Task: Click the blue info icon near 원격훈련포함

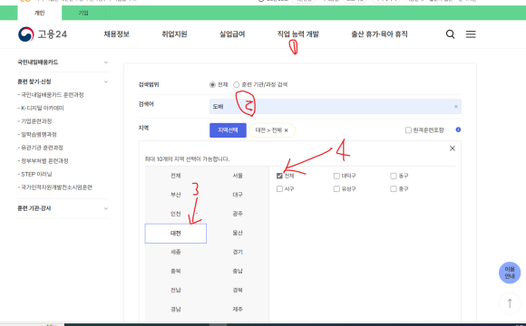Action: click(458, 129)
